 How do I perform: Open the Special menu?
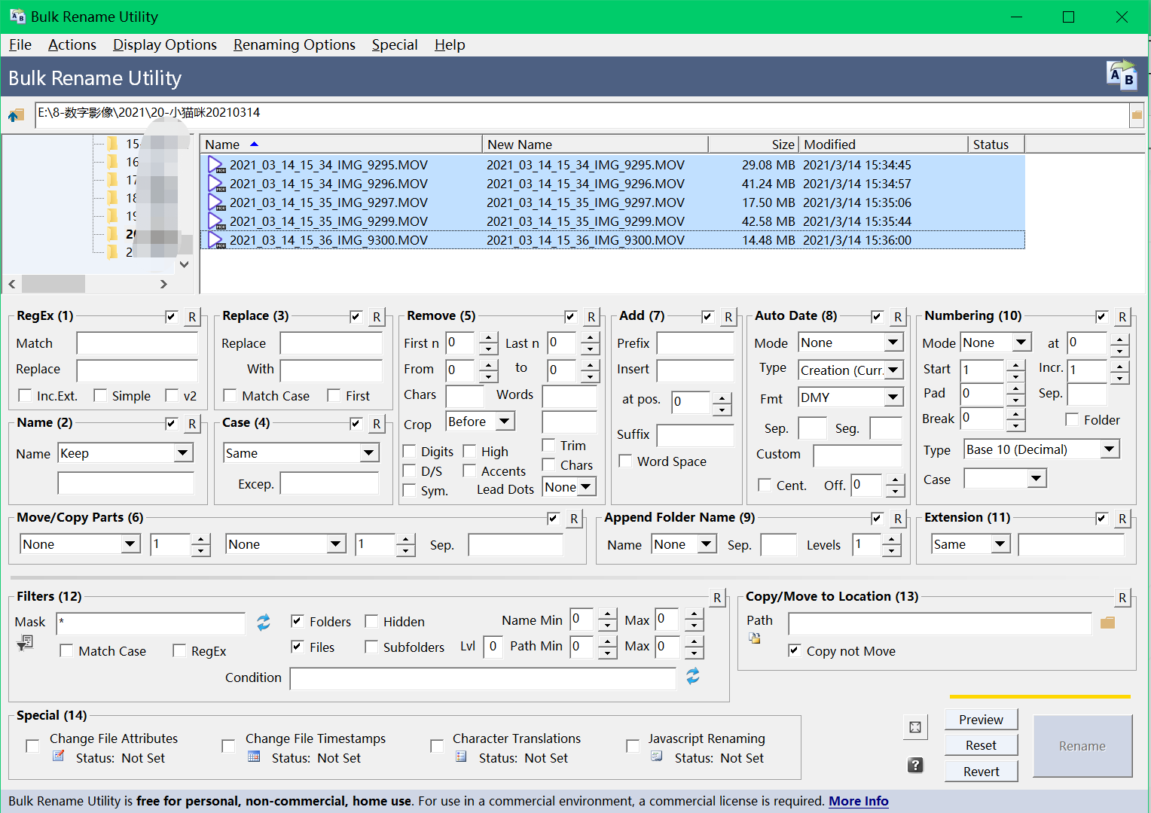pos(395,44)
